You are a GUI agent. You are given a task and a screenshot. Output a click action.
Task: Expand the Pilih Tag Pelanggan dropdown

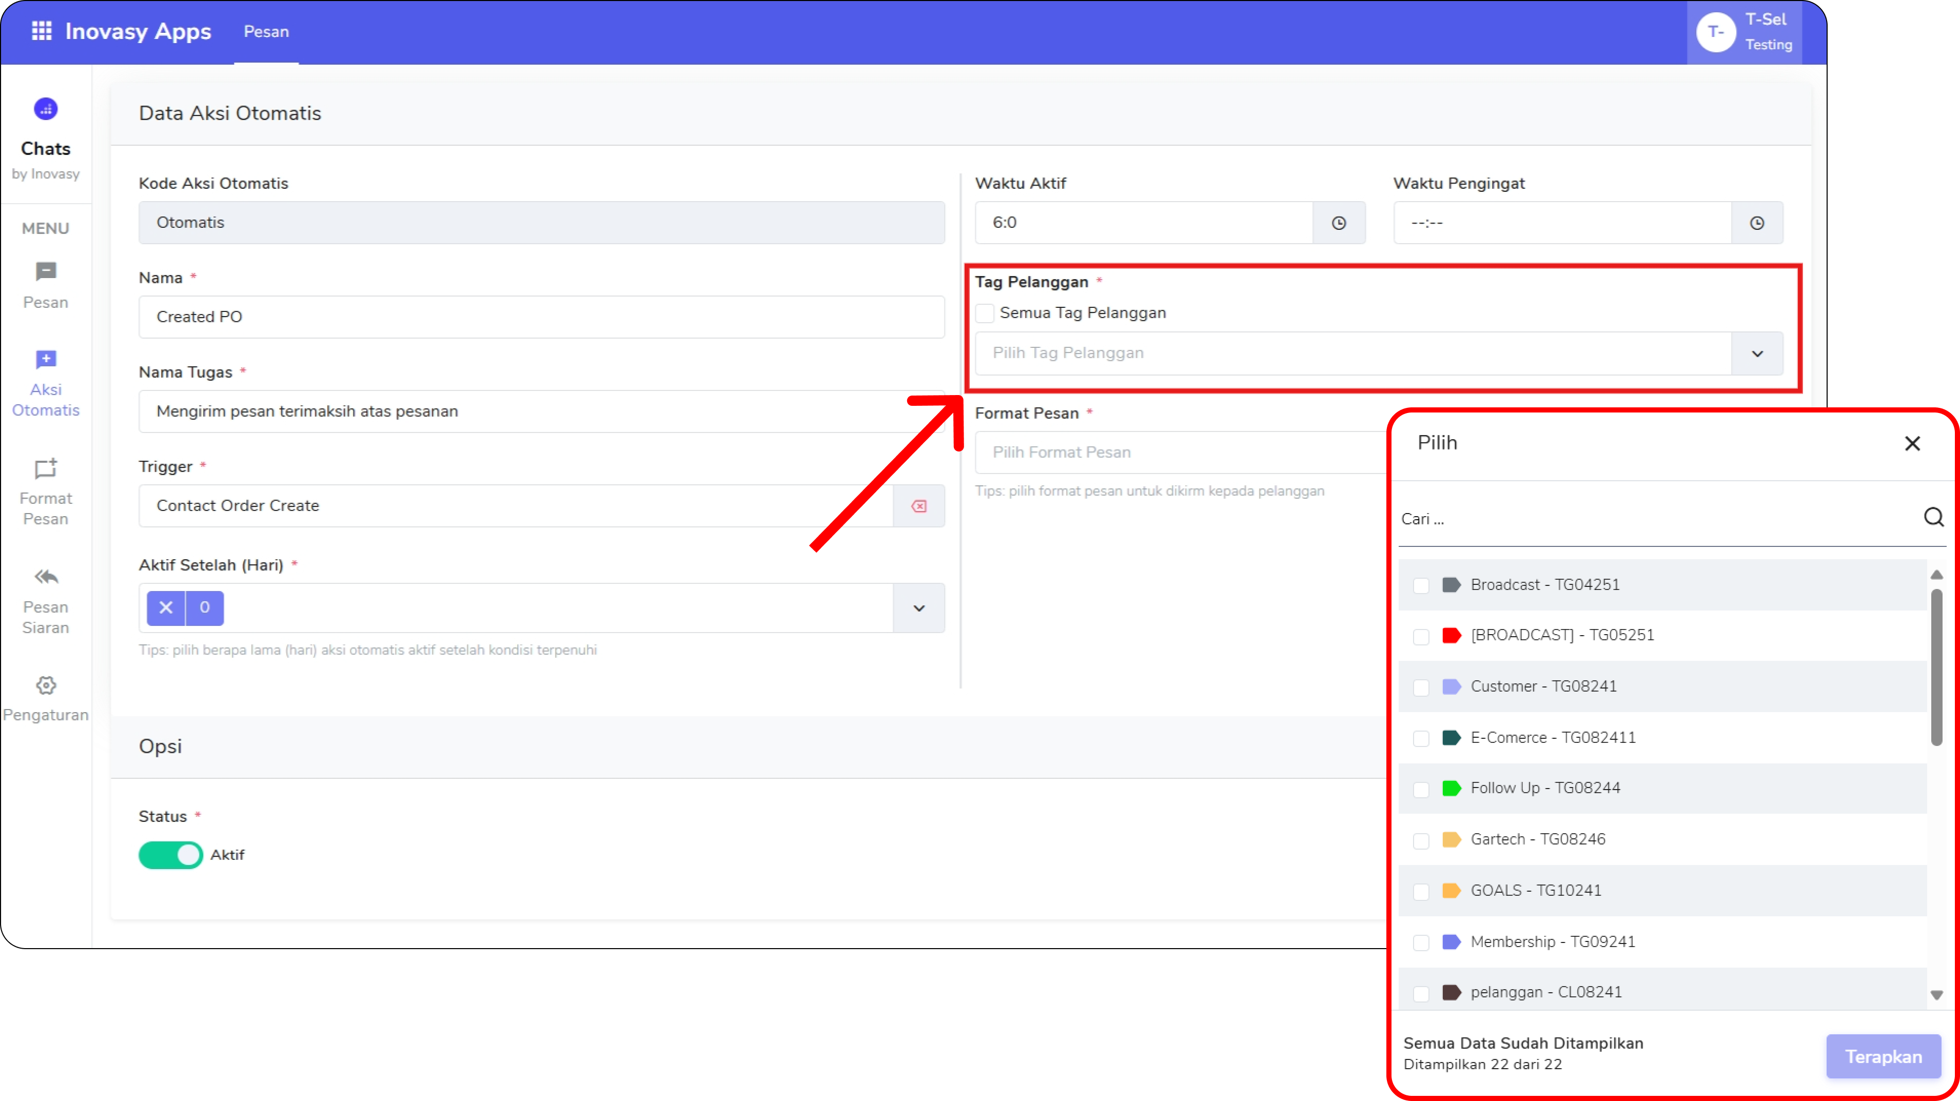pyautogui.click(x=1756, y=354)
